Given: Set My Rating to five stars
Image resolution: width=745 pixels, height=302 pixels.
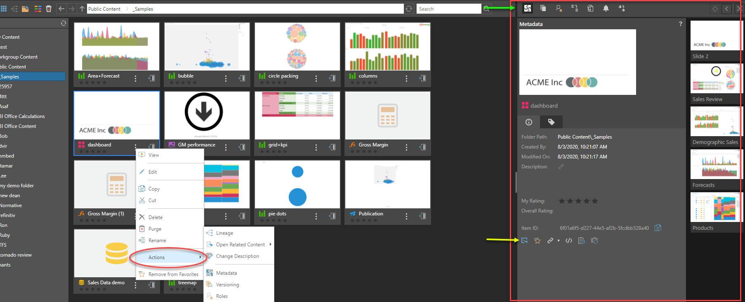Looking at the screenshot, I should [594, 201].
